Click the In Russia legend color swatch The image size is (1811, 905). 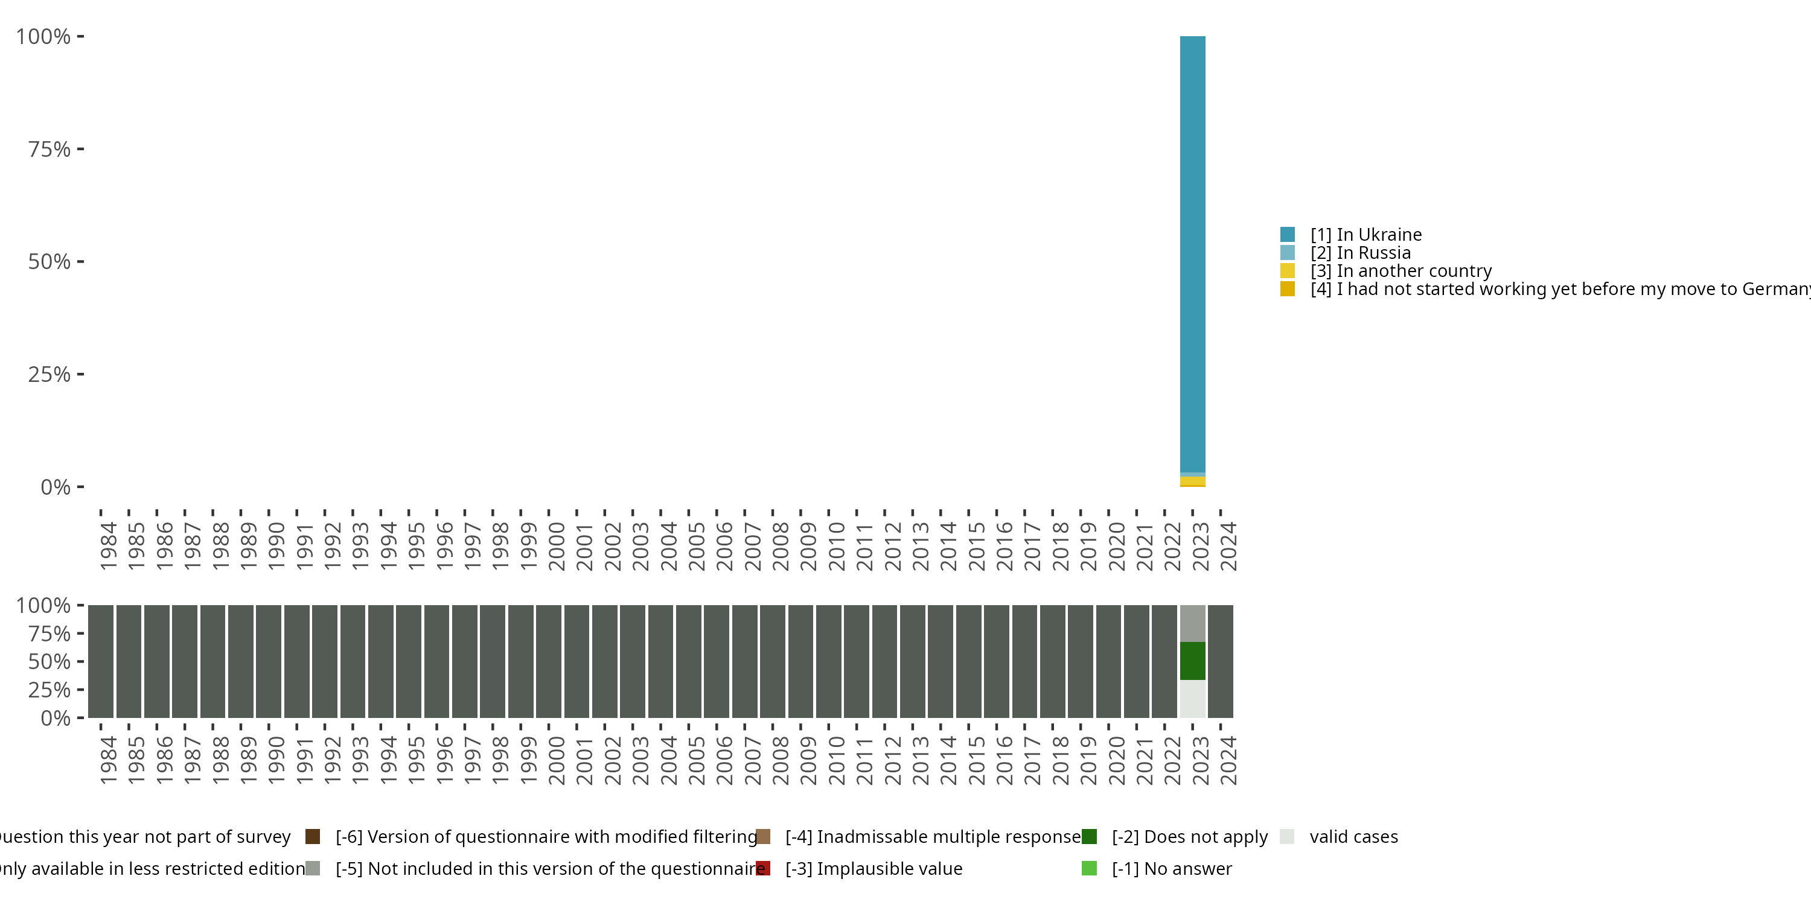pyautogui.click(x=1287, y=253)
